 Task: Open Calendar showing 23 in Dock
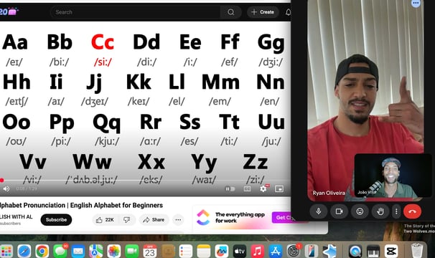150,252
